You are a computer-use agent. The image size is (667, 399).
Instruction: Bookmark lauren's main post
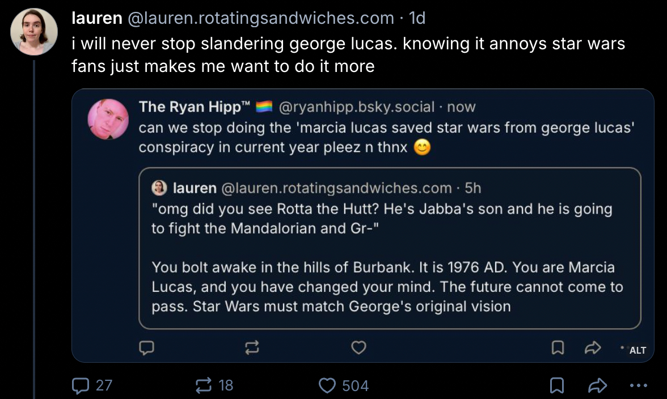click(x=558, y=386)
